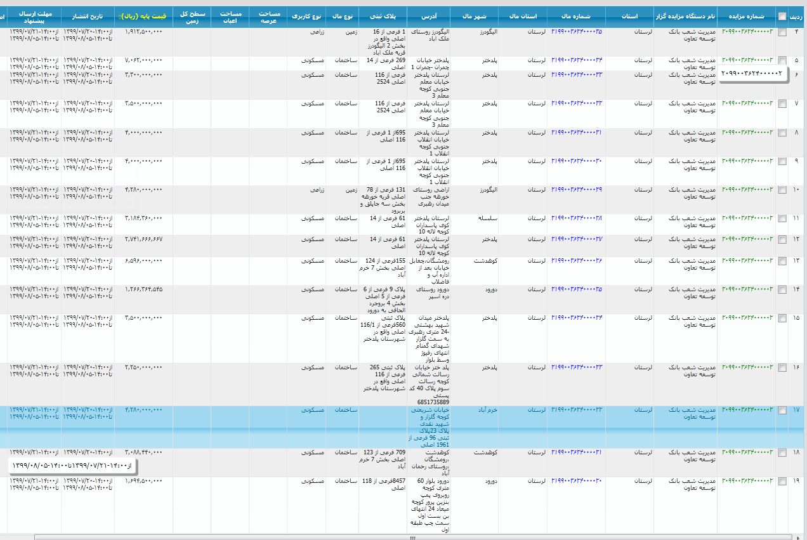Viewport: 807px width, 540px height.
Task: Toggle the select-all checkbox in the table header
Action: tap(782, 17)
